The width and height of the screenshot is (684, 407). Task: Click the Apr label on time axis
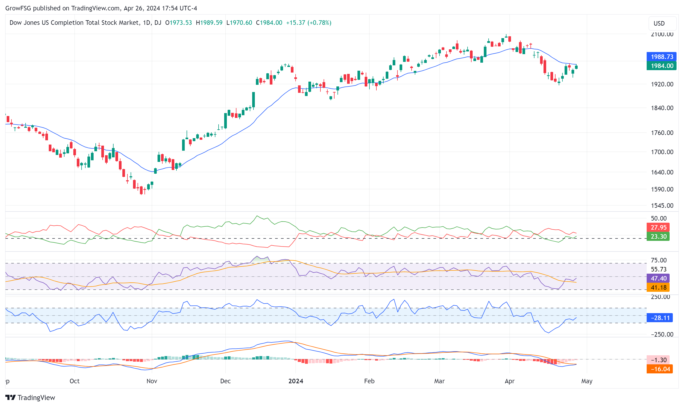pos(509,381)
